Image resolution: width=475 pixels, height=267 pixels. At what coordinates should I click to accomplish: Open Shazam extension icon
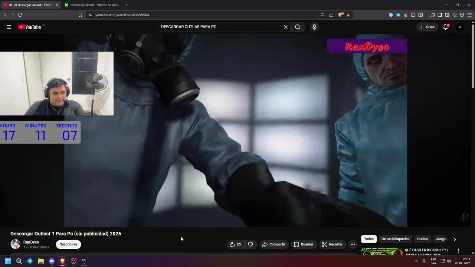(398, 15)
